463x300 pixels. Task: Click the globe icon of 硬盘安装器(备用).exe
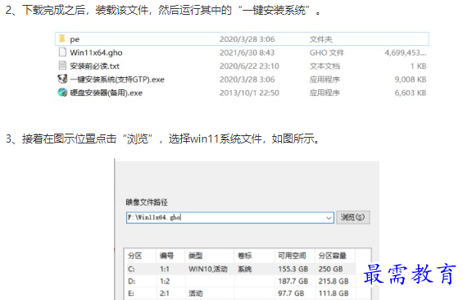click(62, 93)
